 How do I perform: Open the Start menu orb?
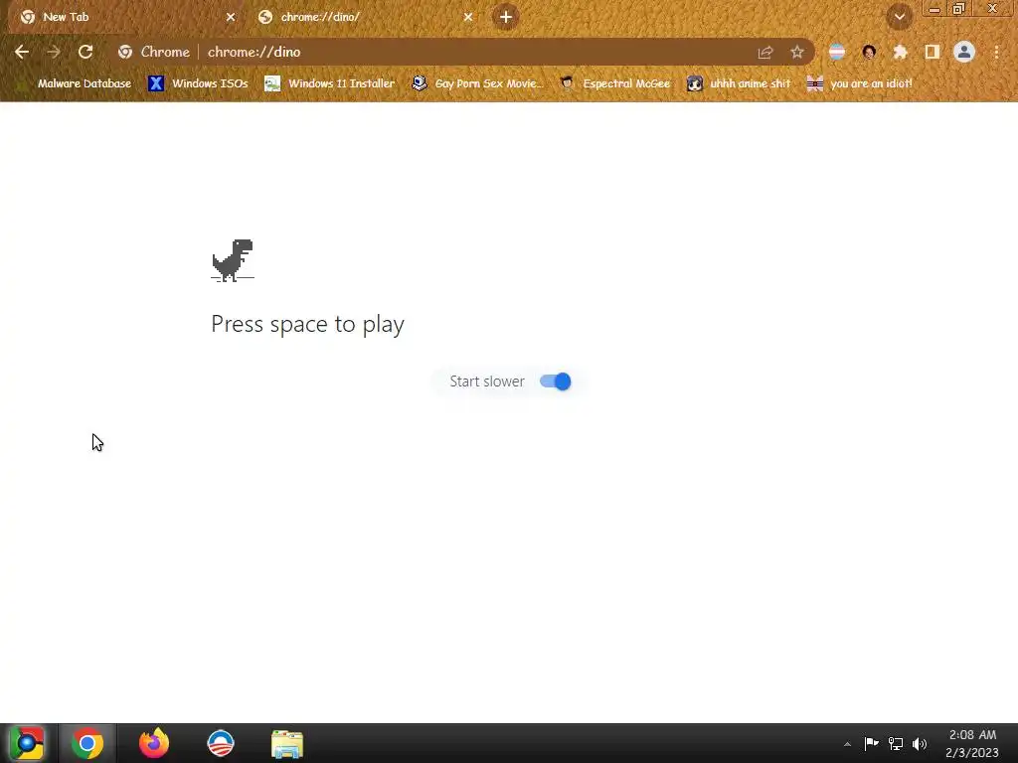coord(27,743)
